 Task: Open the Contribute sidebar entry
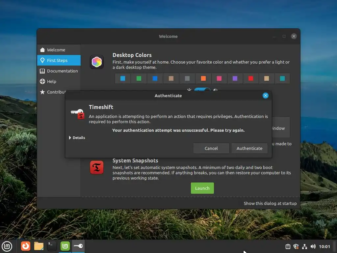pos(53,92)
